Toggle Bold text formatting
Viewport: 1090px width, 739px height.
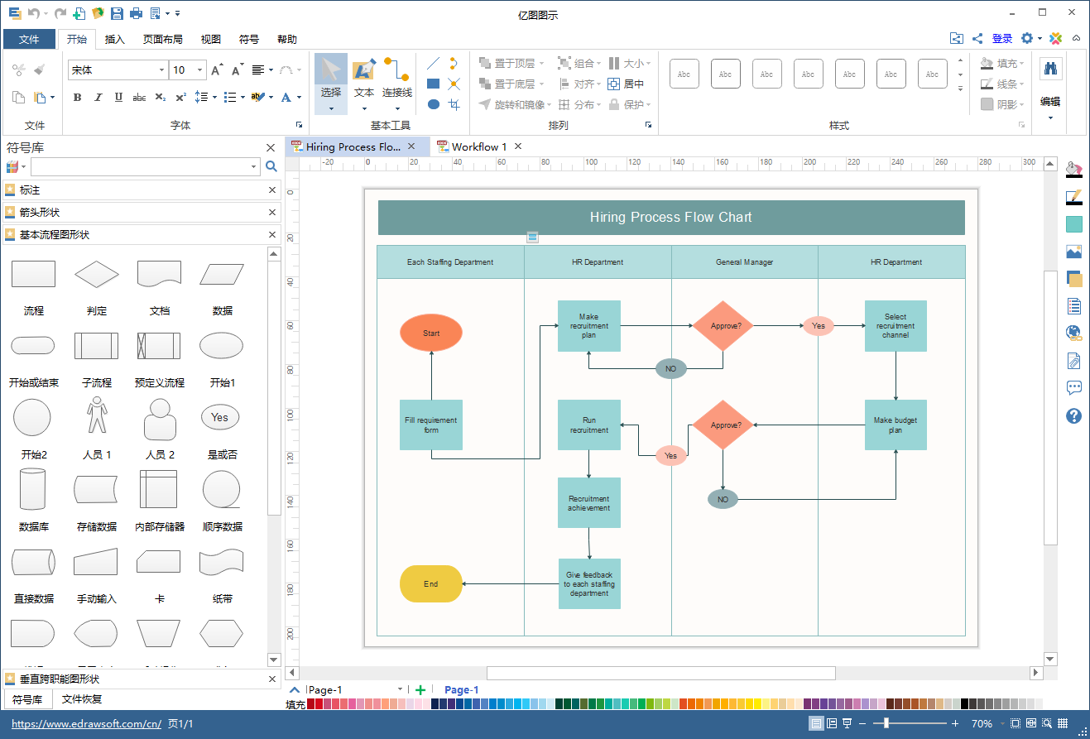[78, 97]
